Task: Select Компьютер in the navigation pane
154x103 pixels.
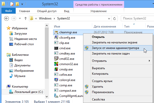Action: pos(17,87)
